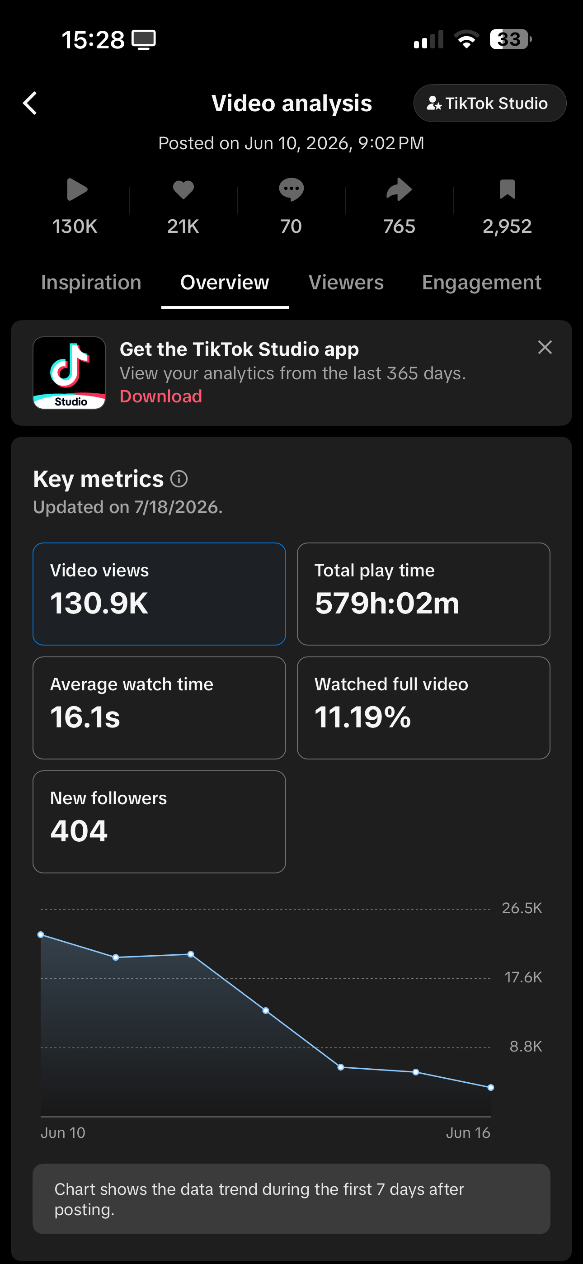Screen dimensions: 583x1264
Task: Select the Overview tab
Action: pos(225,282)
